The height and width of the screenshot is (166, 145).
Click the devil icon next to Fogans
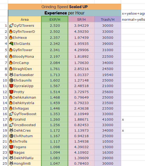[x=11, y=147]
